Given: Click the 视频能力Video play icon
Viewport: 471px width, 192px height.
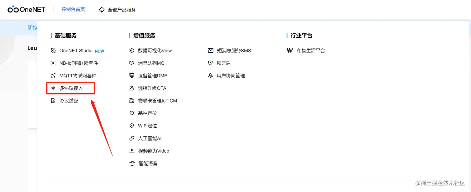Looking at the screenshot, I should coord(132,151).
